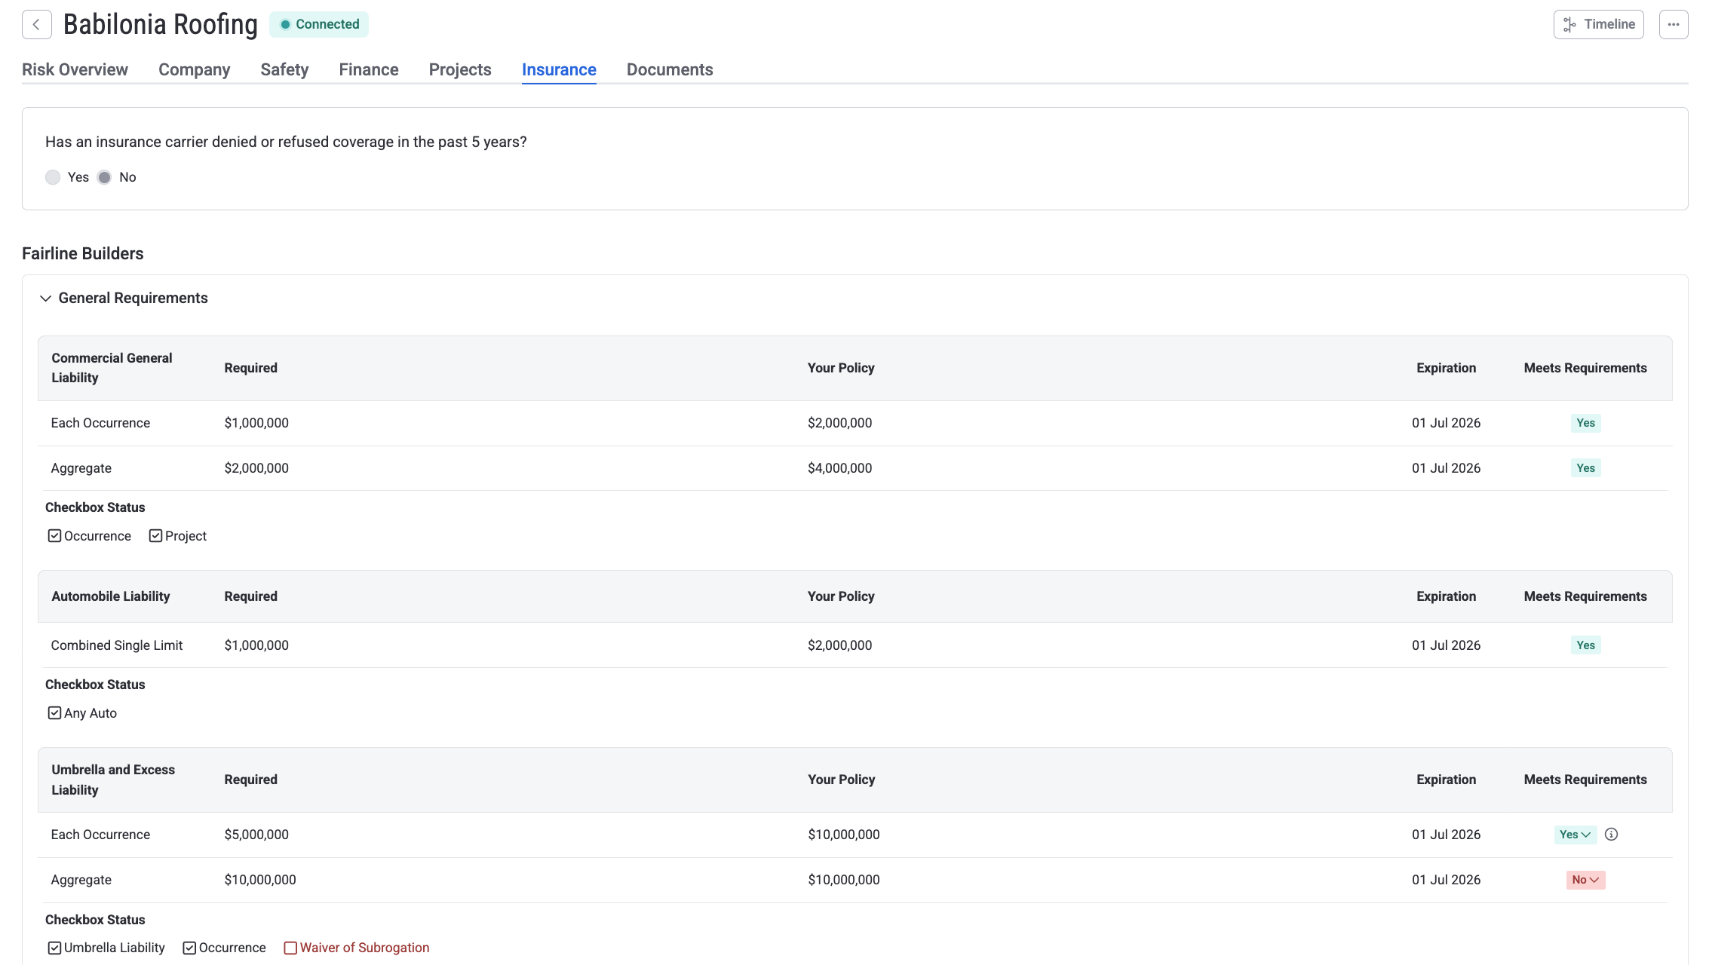This screenshot has width=1709, height=965.
Task: Toggle the Umbrella Liability checkbox
Action: click(x=54, y=948)
